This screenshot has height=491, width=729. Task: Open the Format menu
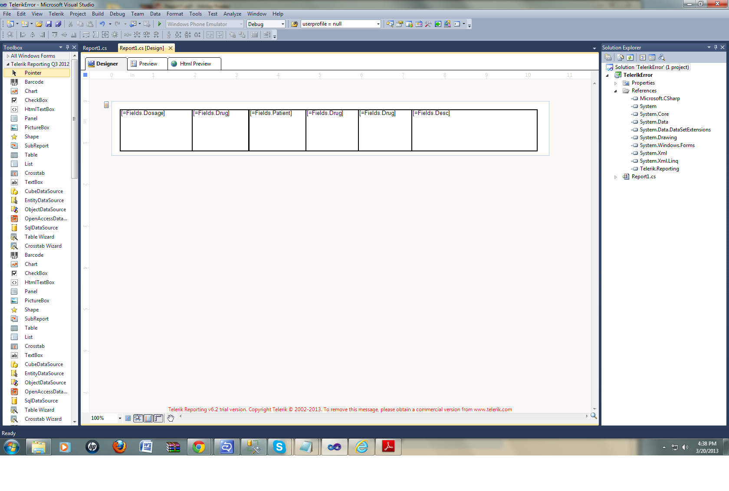[x=175, y=14]
